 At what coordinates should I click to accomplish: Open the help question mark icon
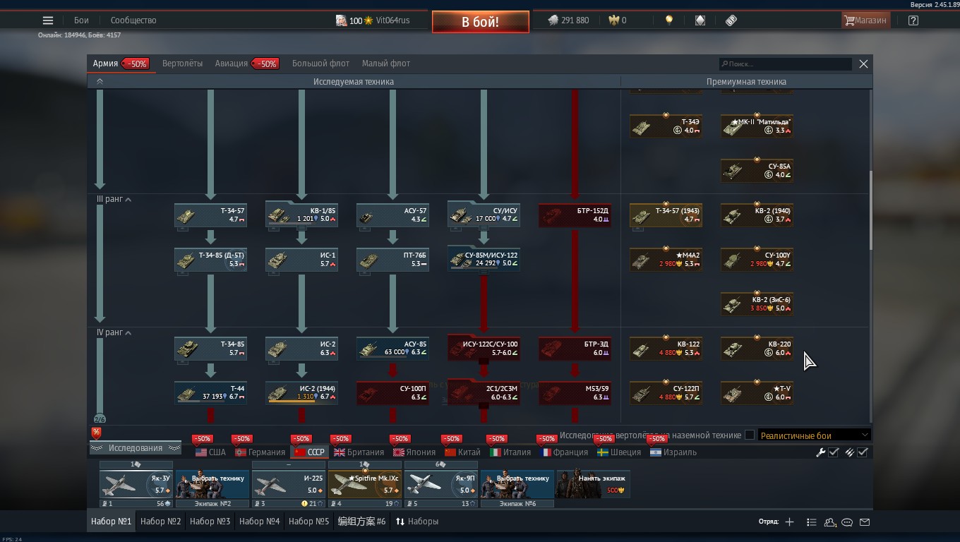913,20
